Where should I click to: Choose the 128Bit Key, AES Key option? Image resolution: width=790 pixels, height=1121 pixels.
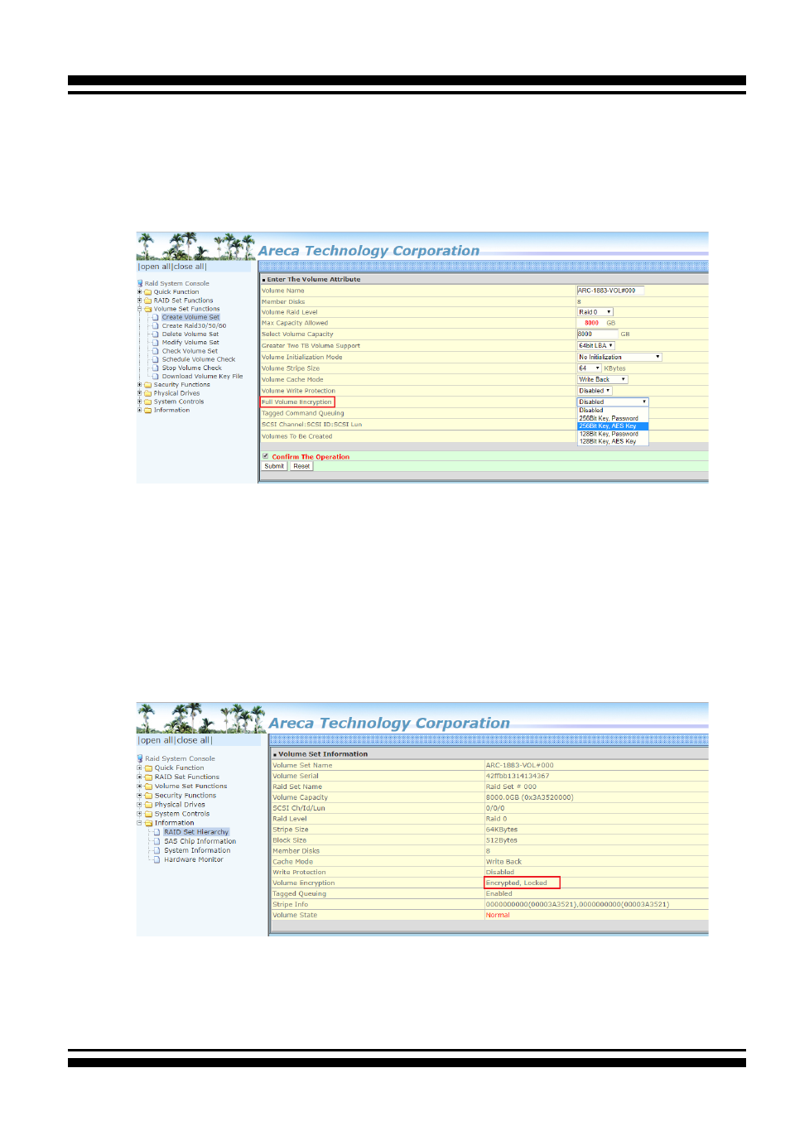[613, 441]
